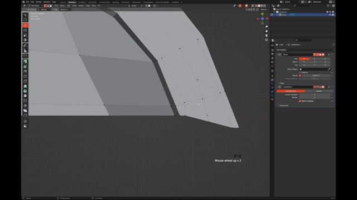Toggle the Mirror Merge checkbox

pyautogui.click(x=300, y=76)
